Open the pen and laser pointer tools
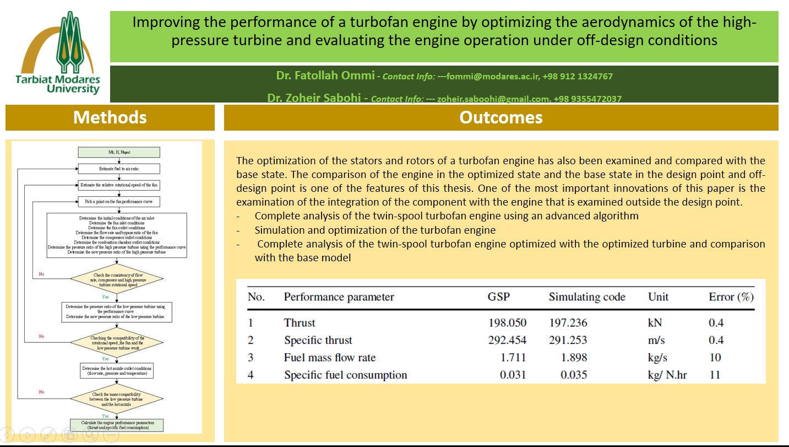The image size is (789, 447). 48,435
